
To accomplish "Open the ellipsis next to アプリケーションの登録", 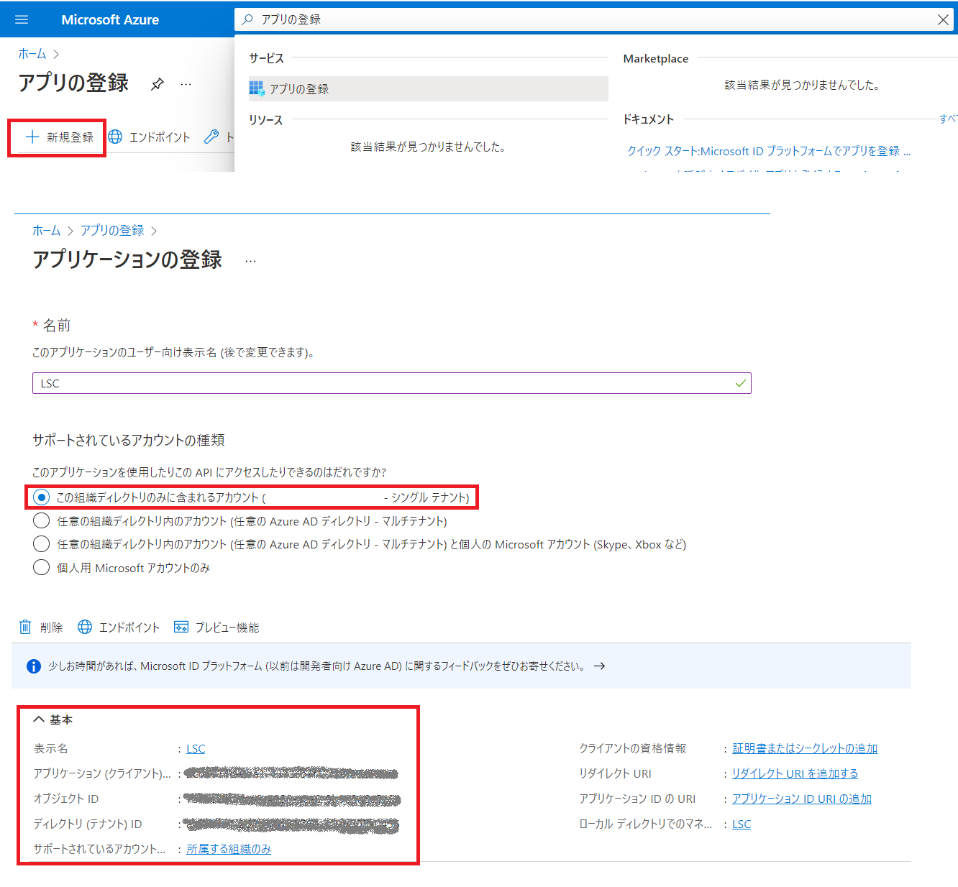I will [x=250, y=261].
